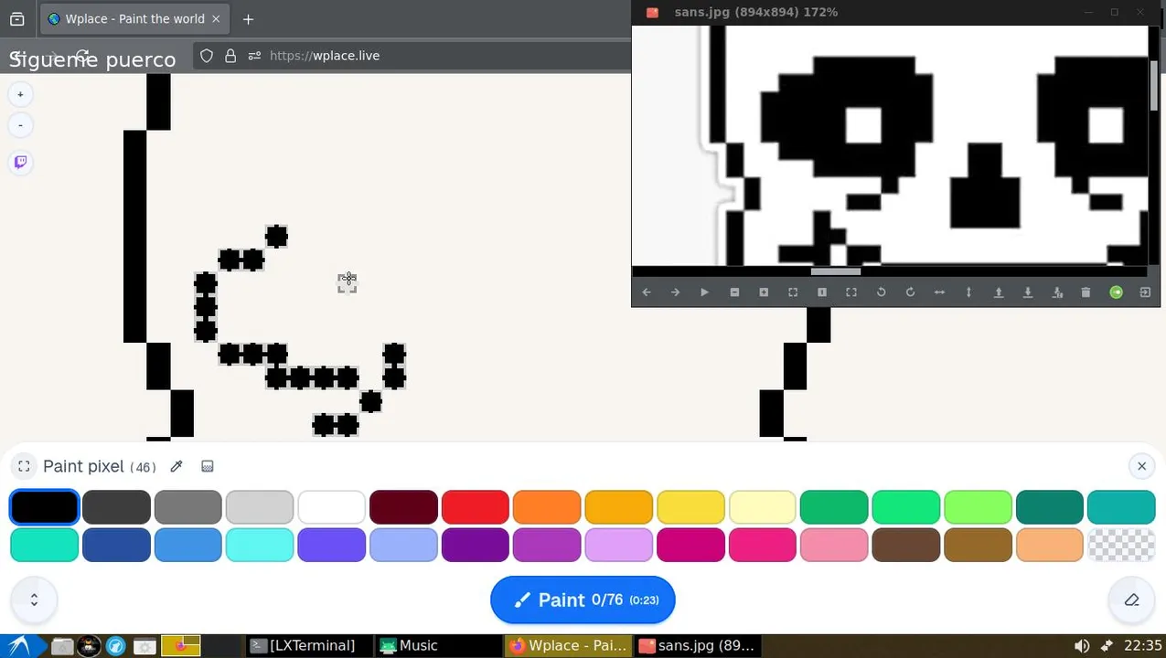Image resolution: width=1166 pixels, height=658 pixels.
Task: Open a new browser tab
Action: [x=248, y=18]
